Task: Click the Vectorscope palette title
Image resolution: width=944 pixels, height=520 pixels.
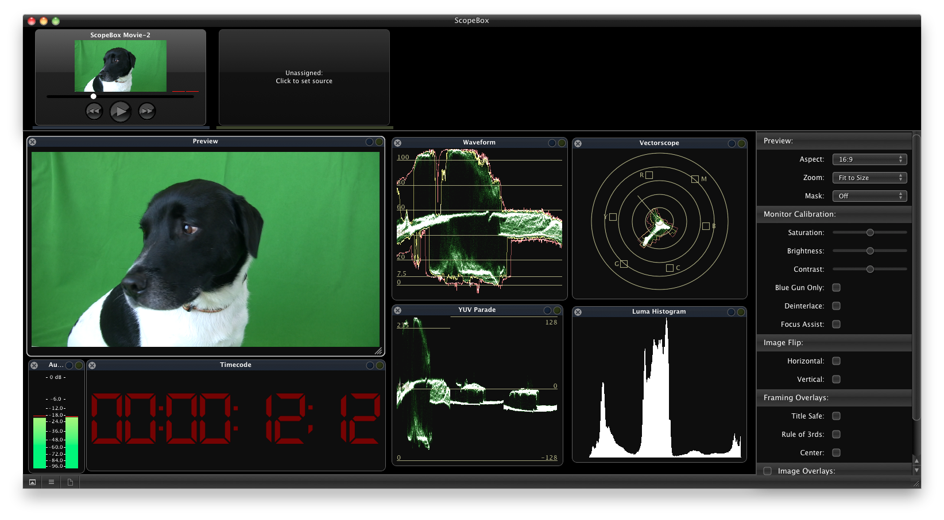Action: [x=659, y=143]
